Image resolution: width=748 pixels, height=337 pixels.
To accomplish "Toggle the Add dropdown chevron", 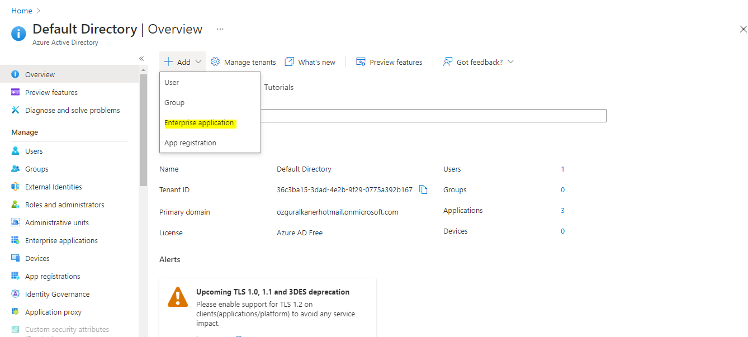I will click(198, 62).
